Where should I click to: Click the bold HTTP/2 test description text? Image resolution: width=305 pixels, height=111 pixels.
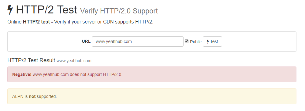(x=36, y=22)
